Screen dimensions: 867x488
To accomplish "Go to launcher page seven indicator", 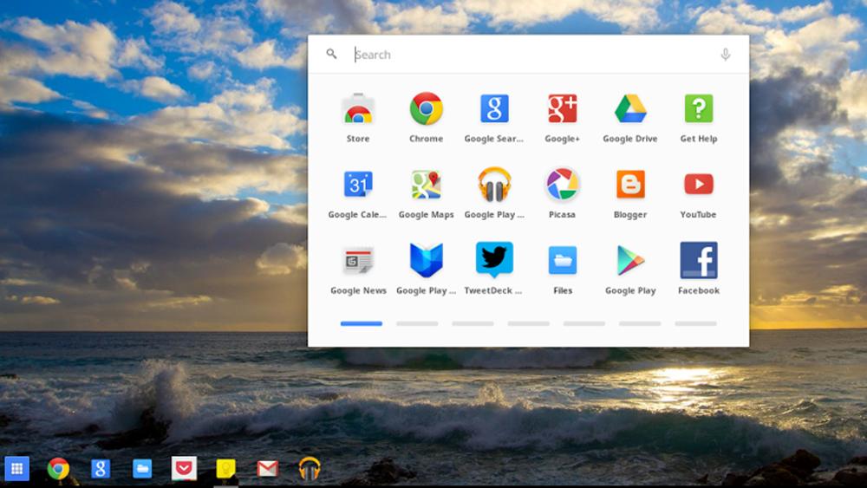I will (695, 323).
